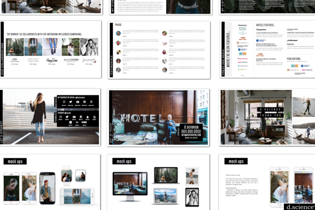Click the Facebook icon under My Business On Social
Screen dimensions: 315x210
coord(84,102)
